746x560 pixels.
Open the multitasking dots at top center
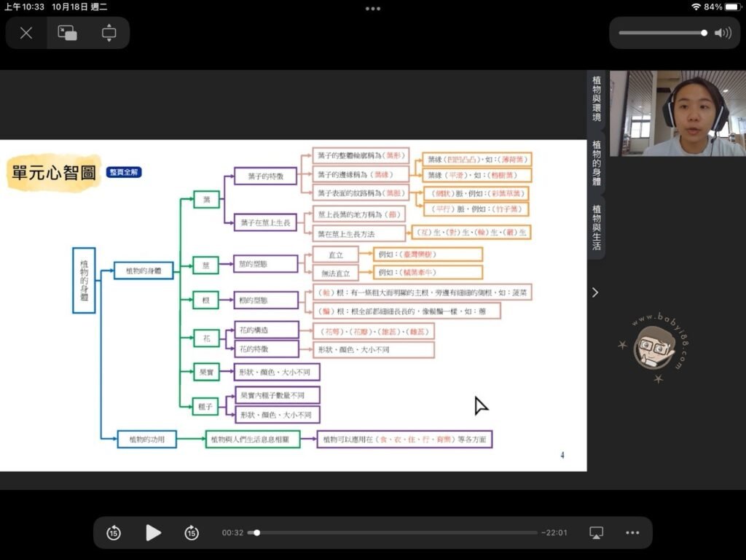(372, 9)
